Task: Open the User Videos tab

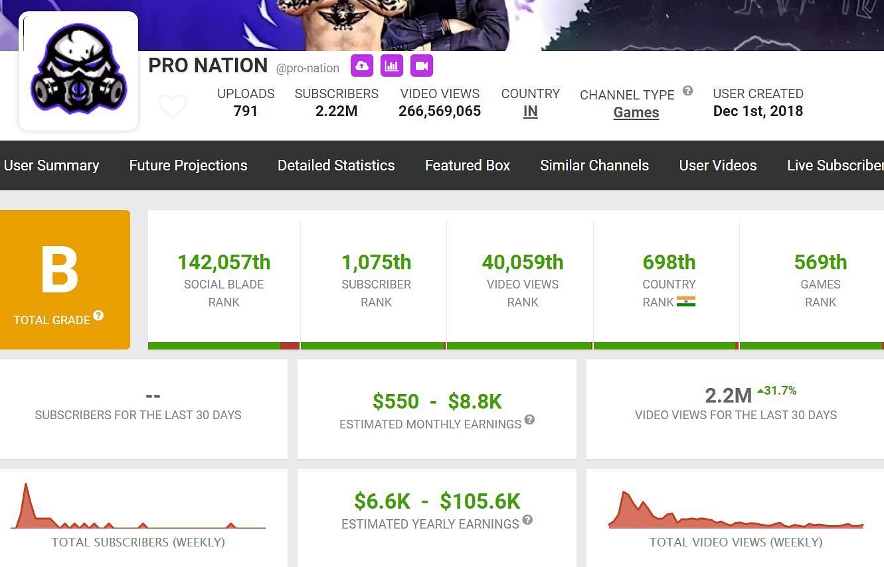Action: tap(718, 165)
